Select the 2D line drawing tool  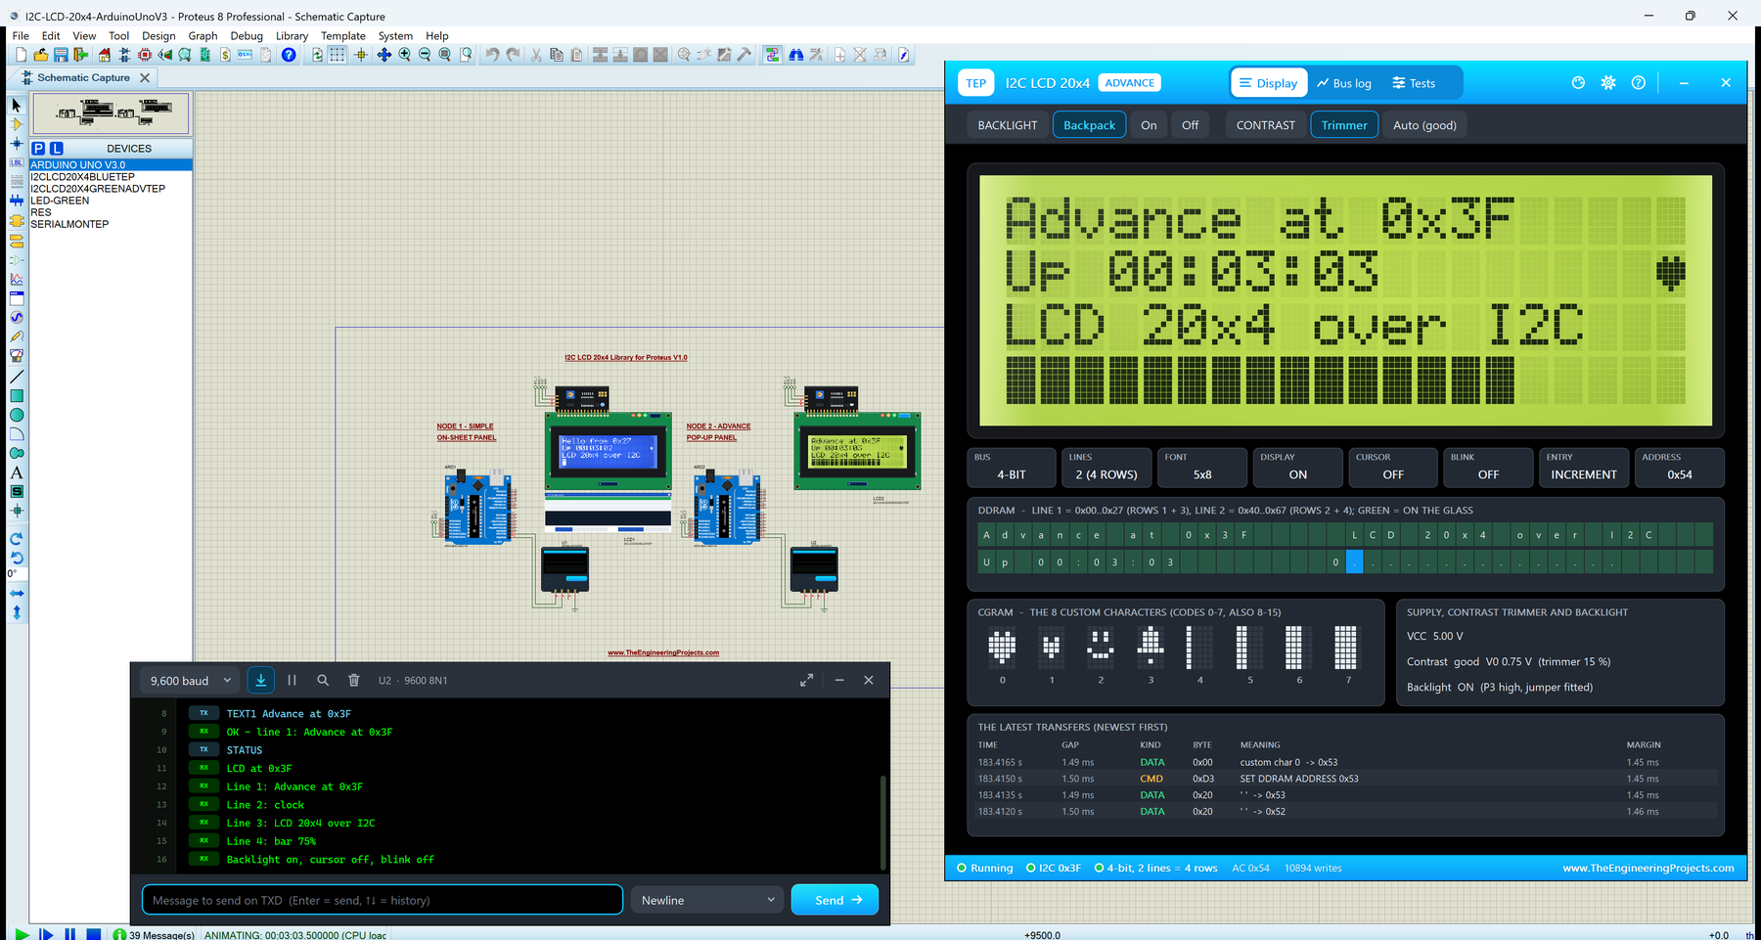pyautogui.click(x=16, y=377)
